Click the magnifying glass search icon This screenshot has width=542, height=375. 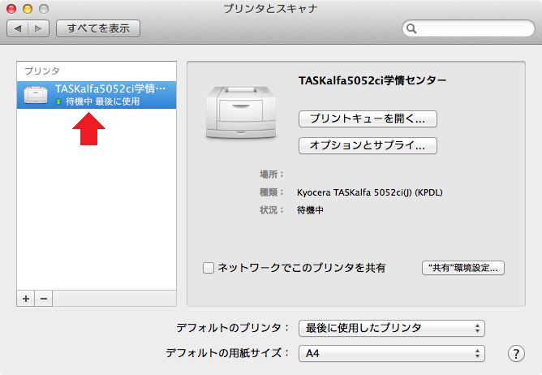click(411, 28)
